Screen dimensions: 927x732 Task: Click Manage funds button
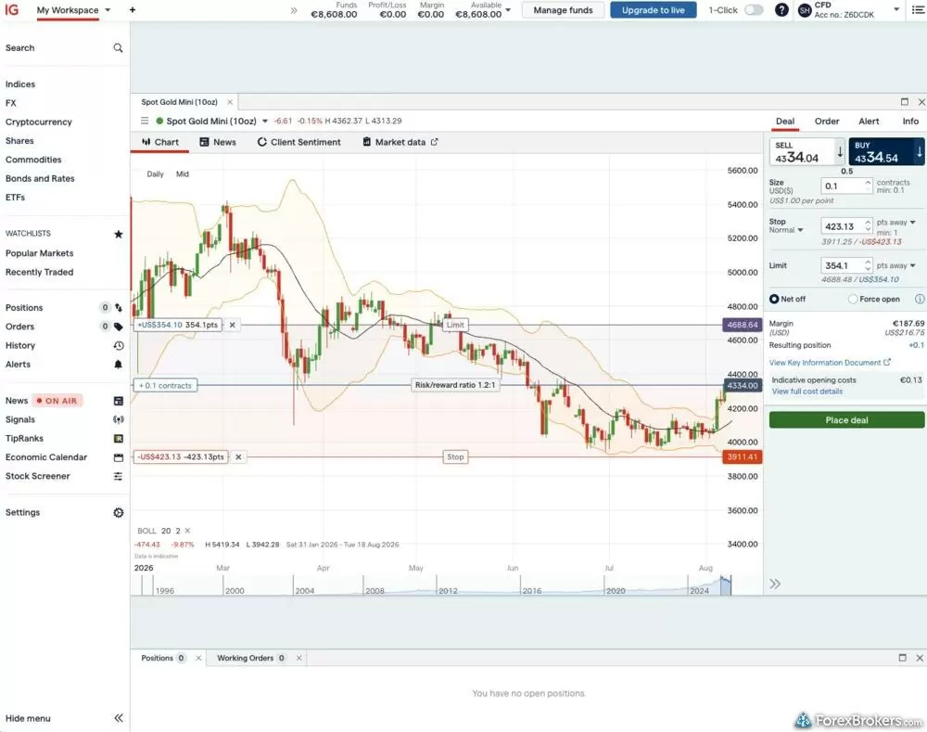[x=563, y=10]
